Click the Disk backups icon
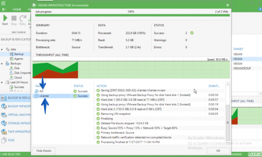The height and width of the screenshot is (157, 262). [x=11, y=68]
